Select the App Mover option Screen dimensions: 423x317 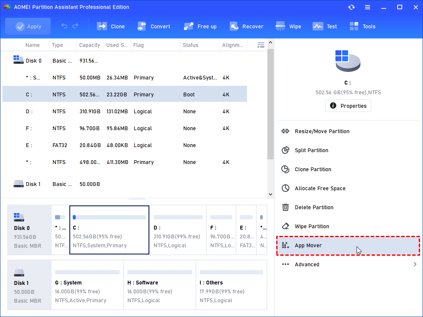tap(308, 245)
